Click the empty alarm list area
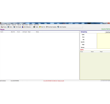This screenshot has width=110, height=104. 95,66
